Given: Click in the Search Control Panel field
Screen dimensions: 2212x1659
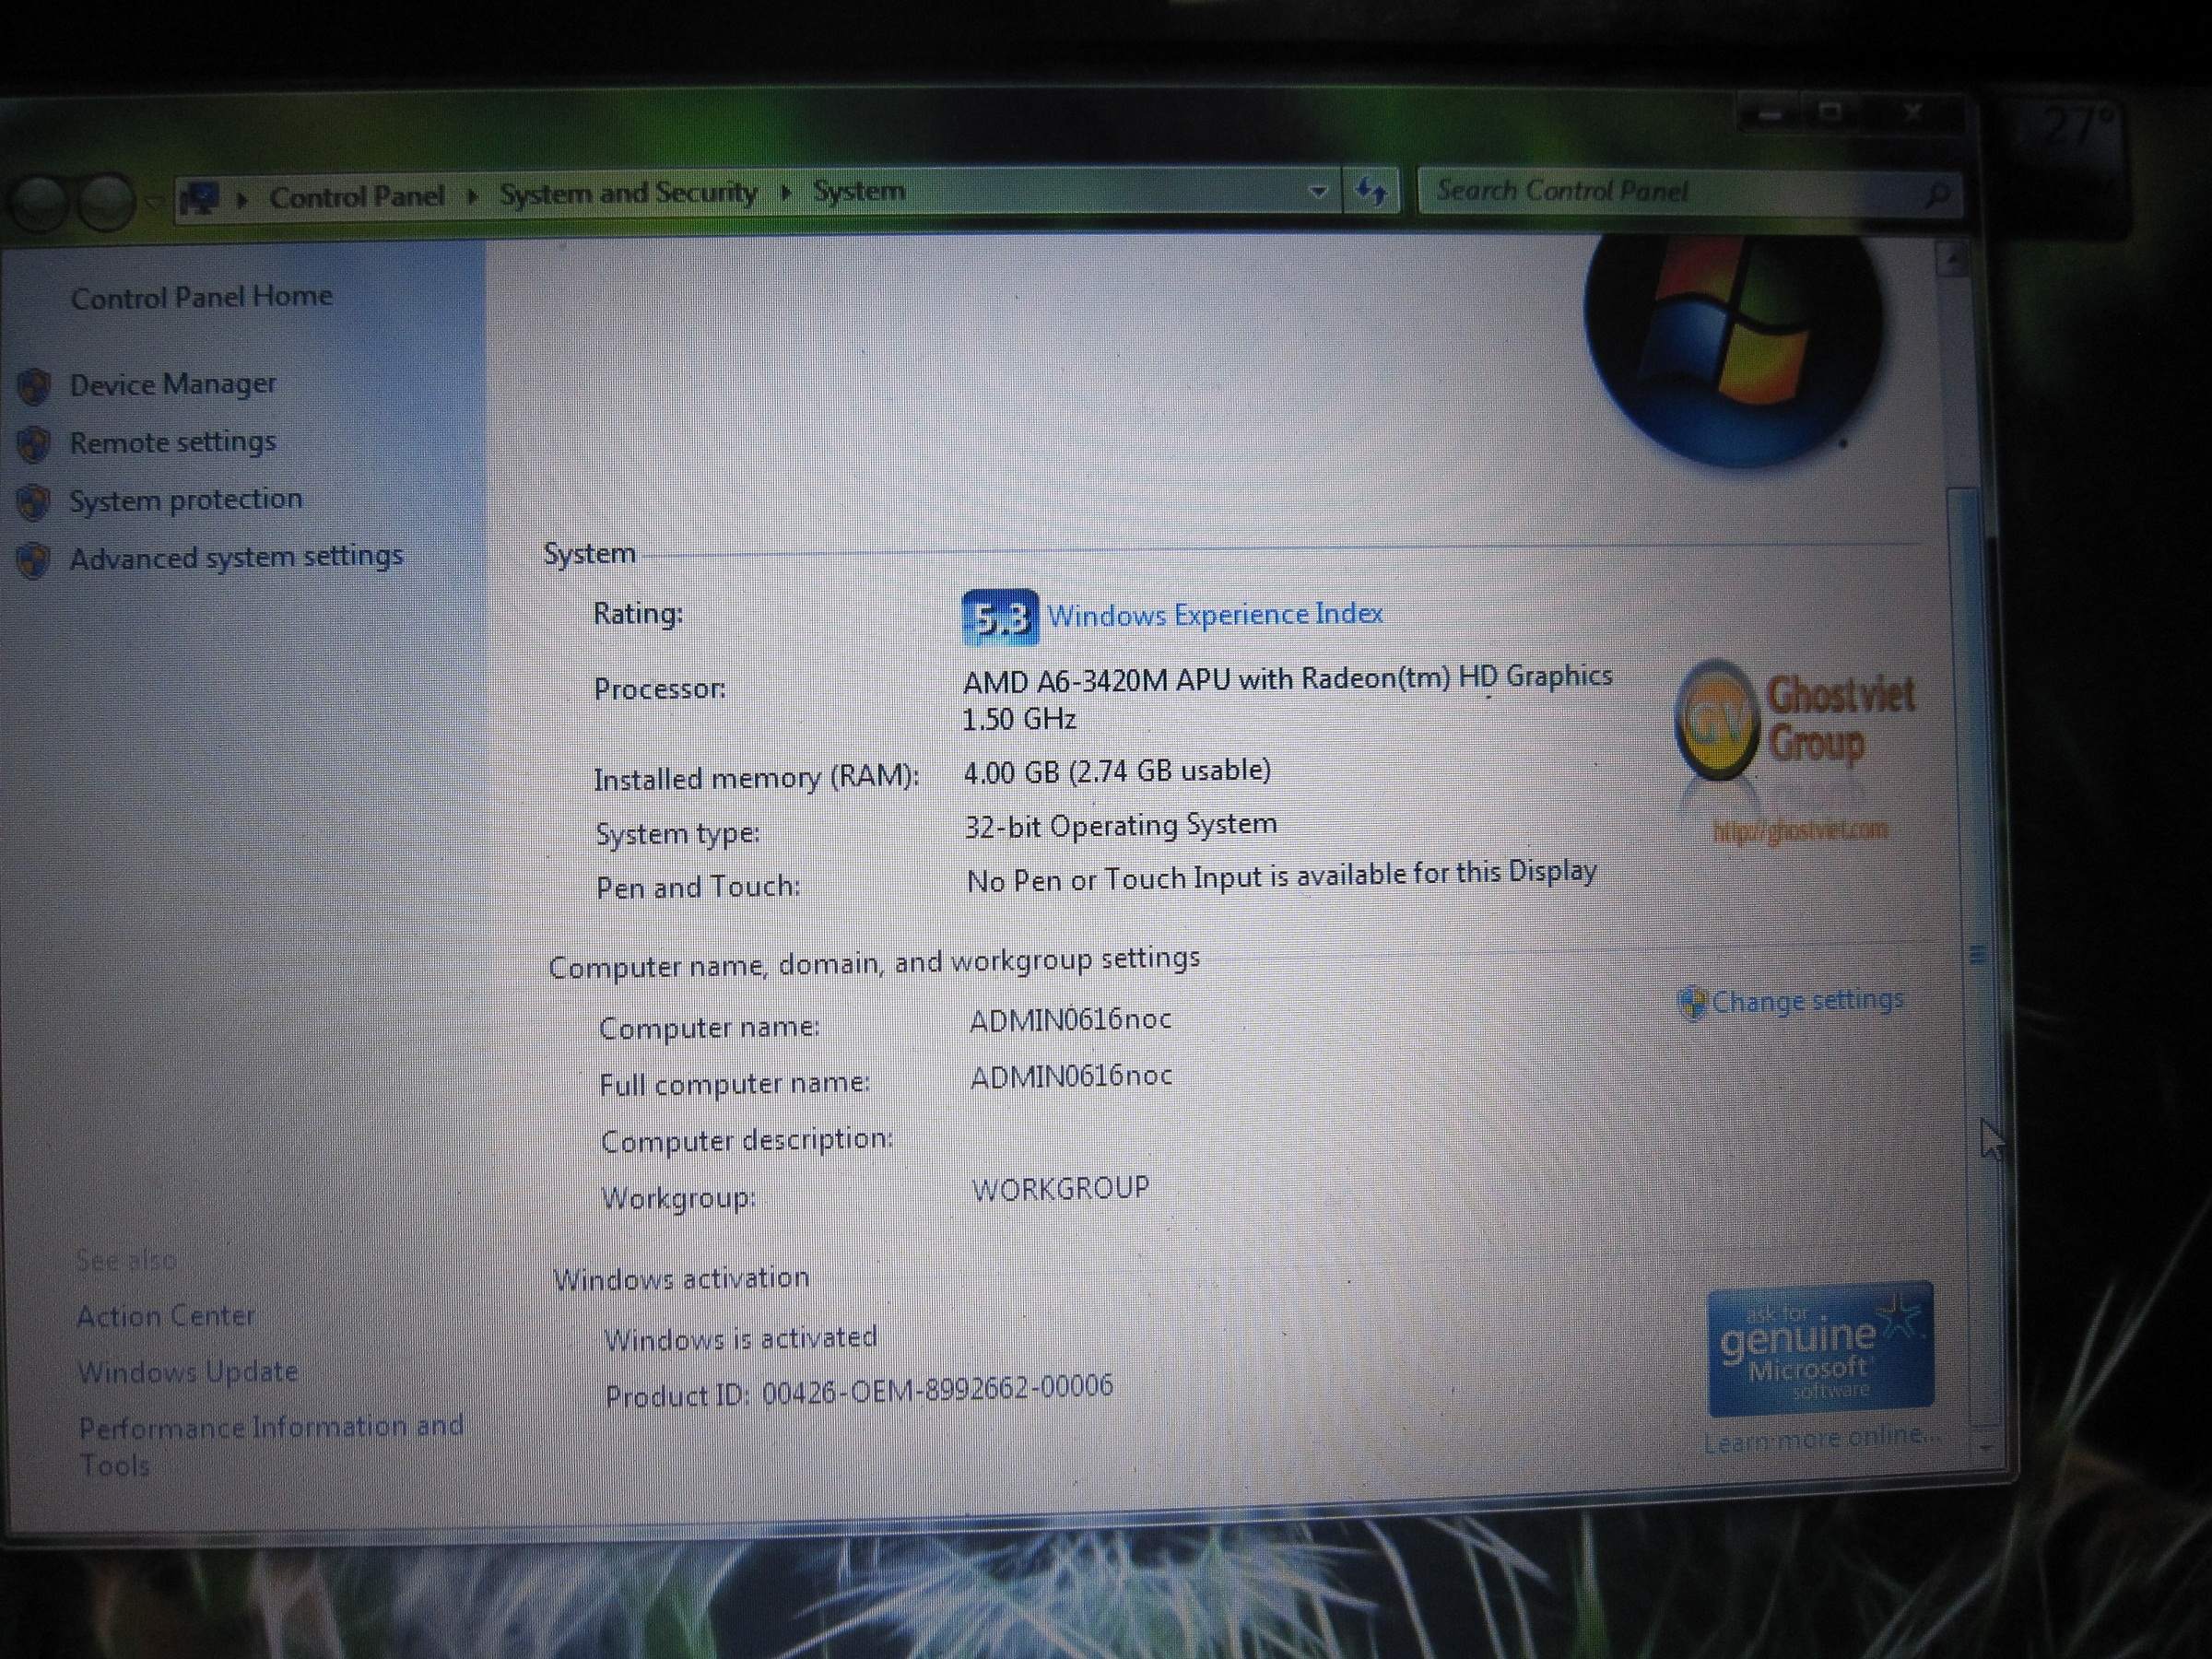Looking at the screenshot, I should (x=1660, y=191).
